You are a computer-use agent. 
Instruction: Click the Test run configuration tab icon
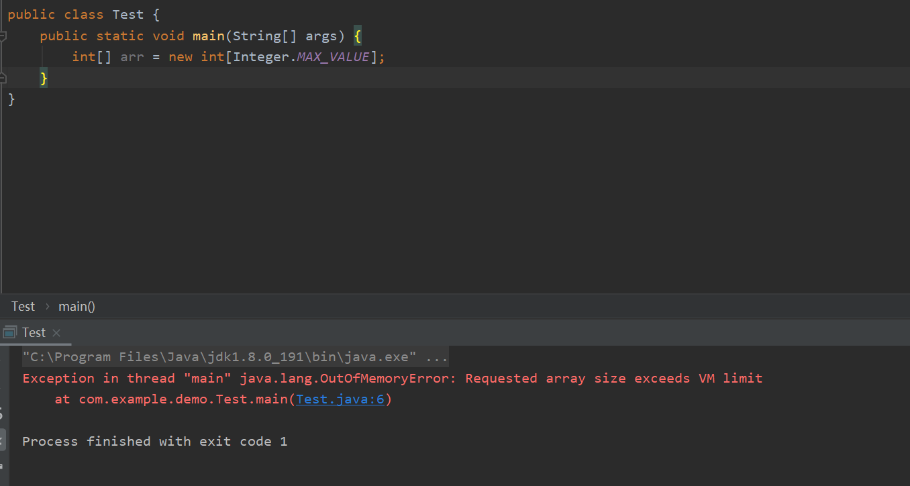9,332
